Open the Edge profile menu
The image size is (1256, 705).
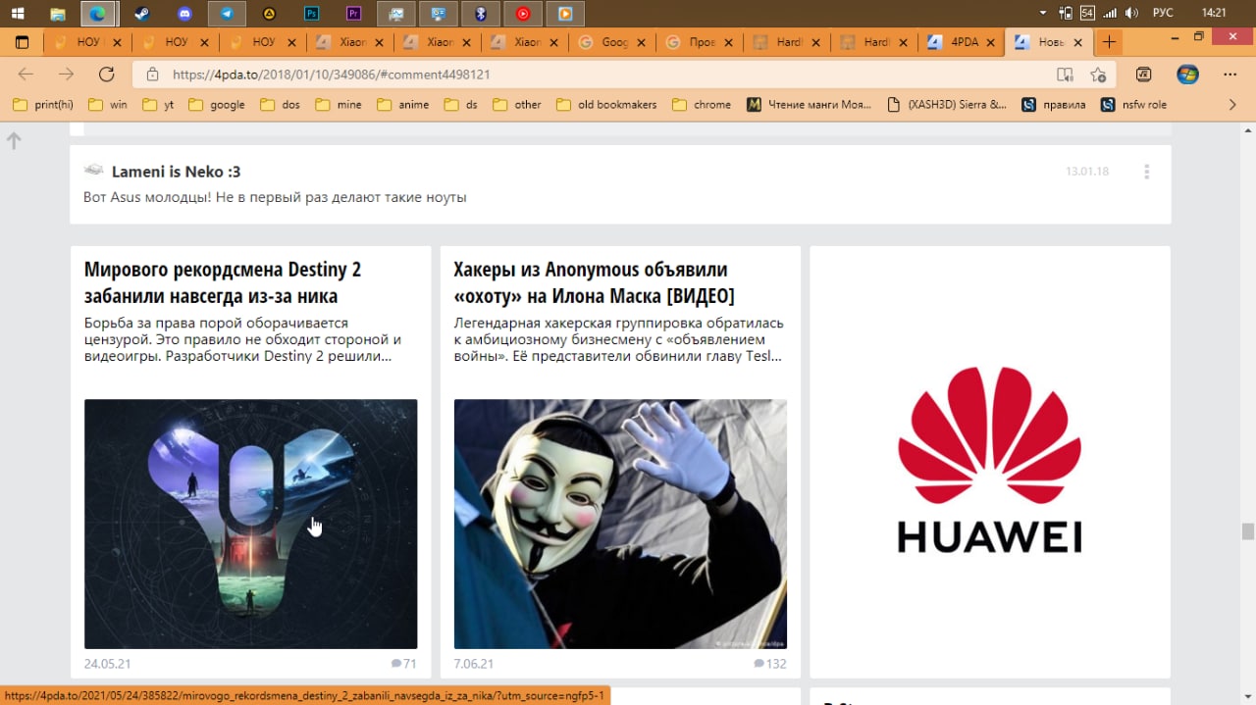pyautogui.click(x=1187, y=75)
